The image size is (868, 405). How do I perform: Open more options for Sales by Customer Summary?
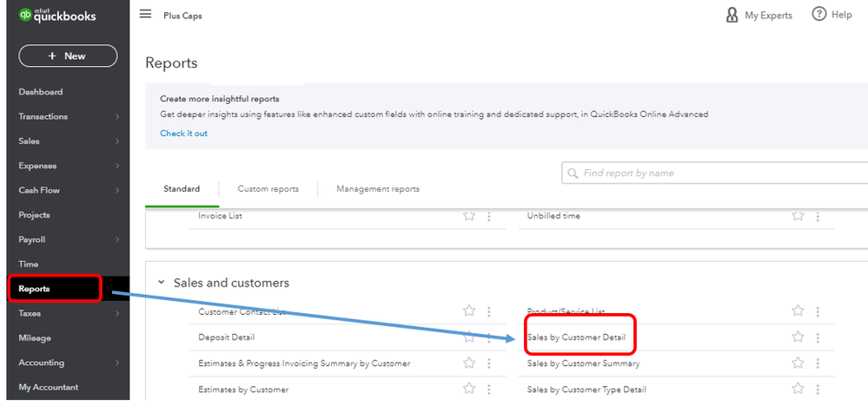click(x=818, y=363)
